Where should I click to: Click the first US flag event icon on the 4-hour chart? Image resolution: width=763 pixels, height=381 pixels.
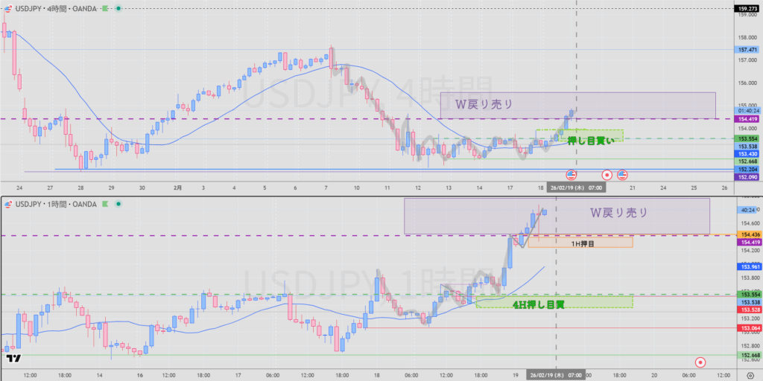tap(572, 175)
